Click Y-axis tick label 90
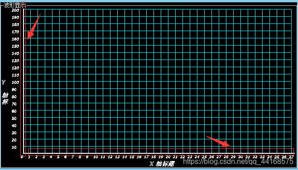The width and height of the screenshot is (298, 170). [x=14, y=90]
